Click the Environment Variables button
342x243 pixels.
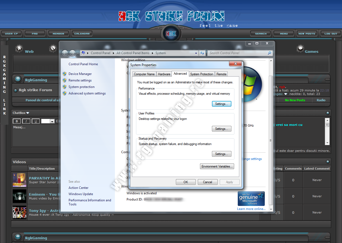[x=217, y=166]
